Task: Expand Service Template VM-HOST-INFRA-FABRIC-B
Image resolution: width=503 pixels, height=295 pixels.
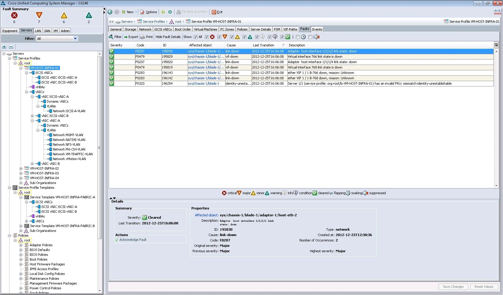Action: coord(21,226)
